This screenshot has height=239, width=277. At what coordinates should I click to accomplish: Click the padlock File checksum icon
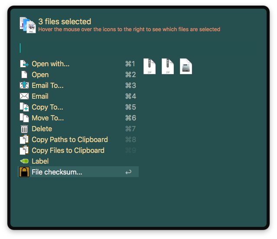point(24,172)
